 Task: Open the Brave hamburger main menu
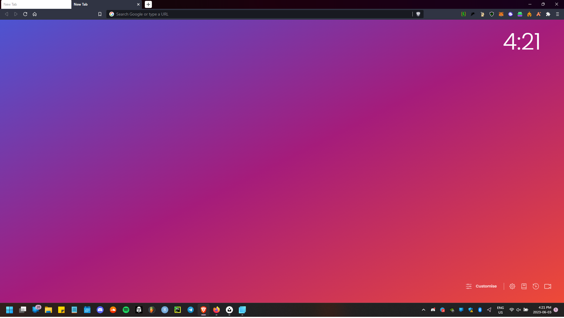point(557,14)
